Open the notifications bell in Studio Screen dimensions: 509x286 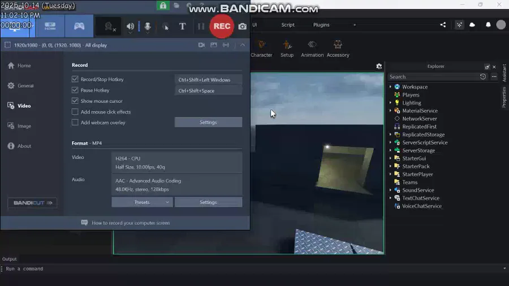(x=488, y=25)
